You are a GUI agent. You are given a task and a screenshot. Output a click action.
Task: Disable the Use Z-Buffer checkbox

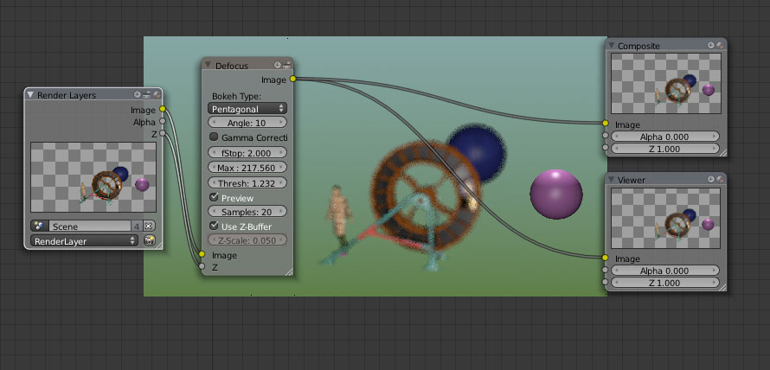coord(215,226)
